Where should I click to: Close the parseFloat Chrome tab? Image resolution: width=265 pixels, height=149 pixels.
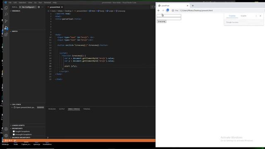coord(188,5)
